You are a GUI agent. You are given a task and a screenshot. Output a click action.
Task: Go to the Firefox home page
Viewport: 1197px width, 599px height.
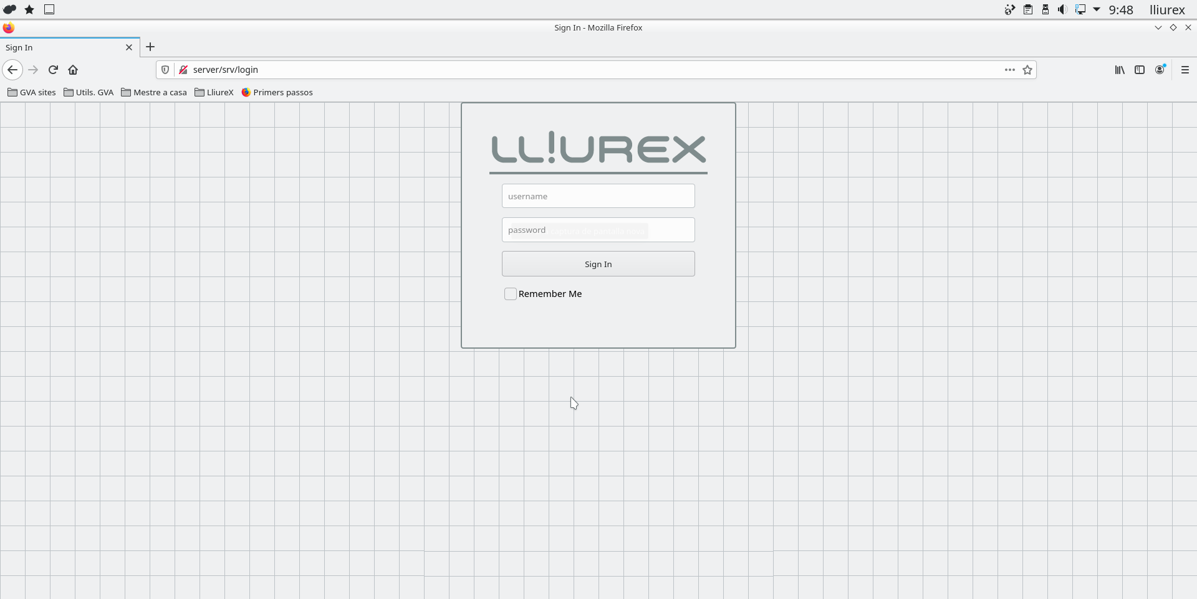click(x=73, y=70)
